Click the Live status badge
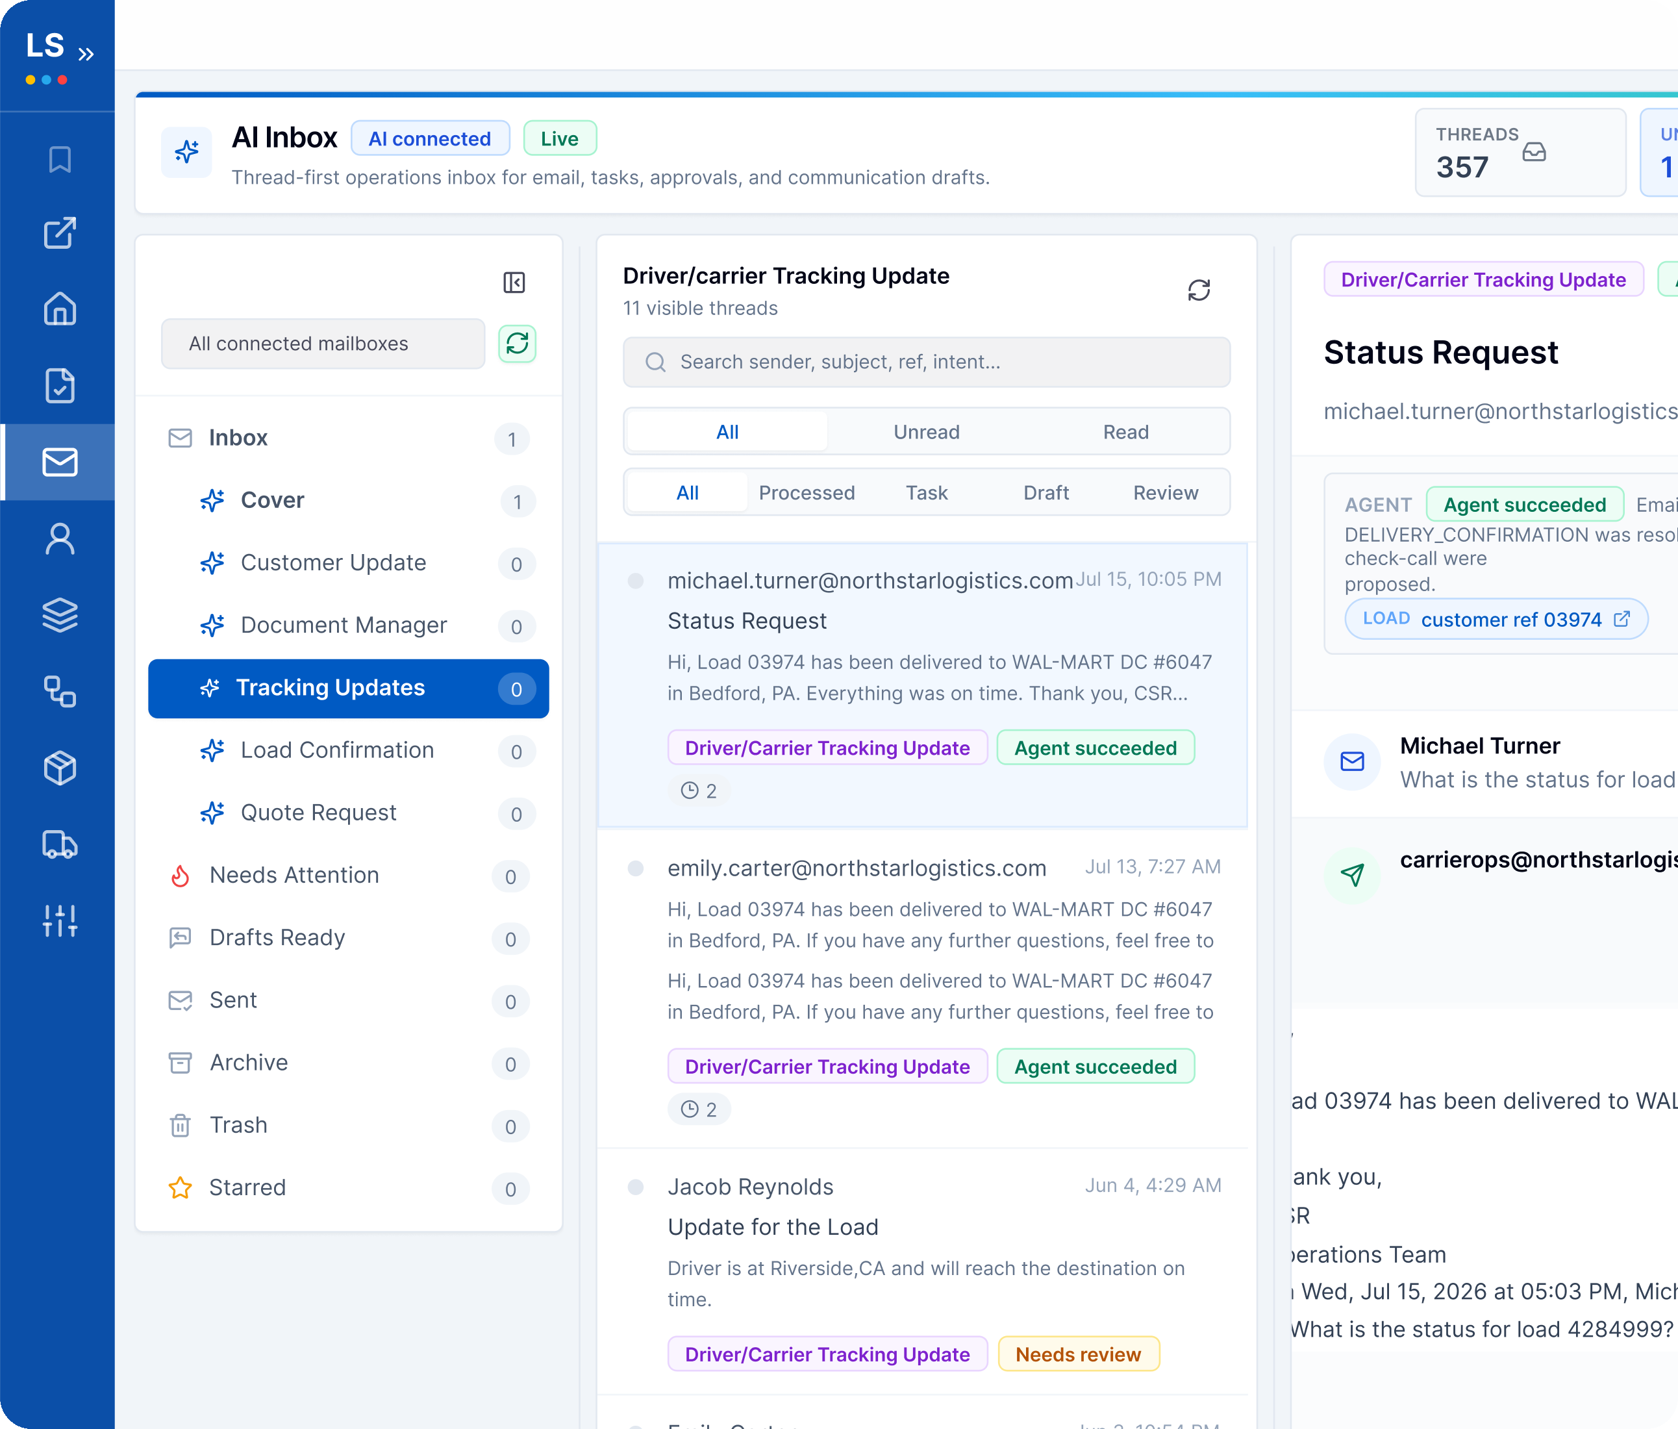The image size is (1678, 1429). click(560, 138)
